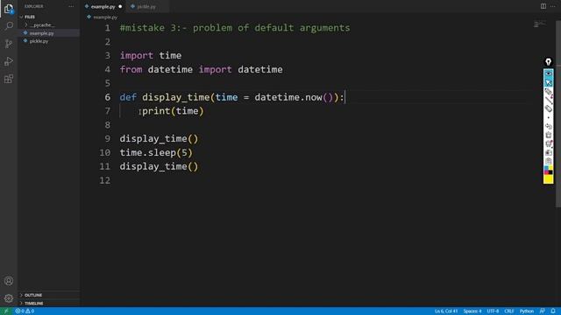
Task: Pick the yellow color swatch in annotation toolbar
Action: coord(548,179)
